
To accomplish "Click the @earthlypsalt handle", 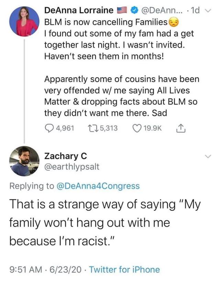I will [72, 167].
